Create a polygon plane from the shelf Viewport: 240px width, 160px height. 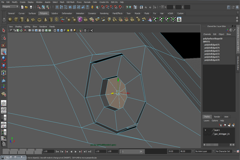click(x=33, y=20)
